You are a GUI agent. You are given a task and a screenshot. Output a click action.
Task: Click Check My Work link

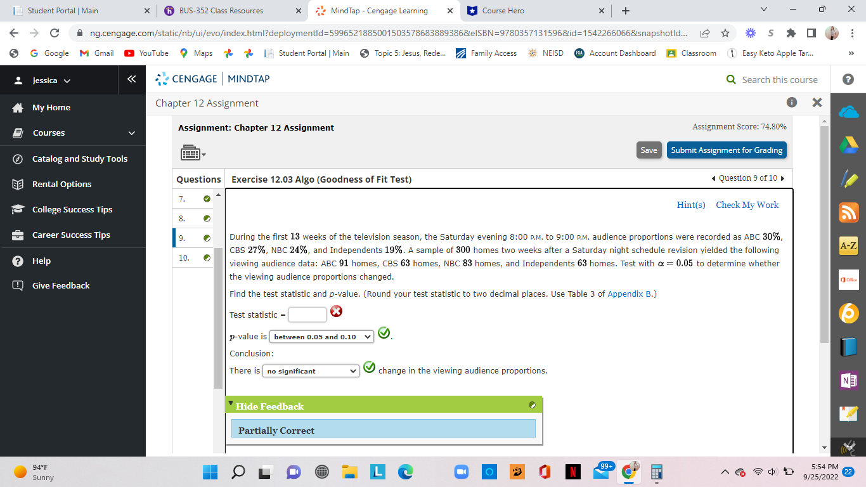(x=747, y=205)
